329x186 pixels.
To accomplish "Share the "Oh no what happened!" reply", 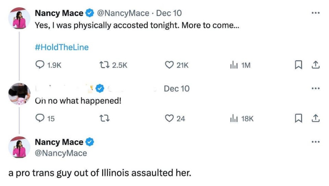I will 315,118.
